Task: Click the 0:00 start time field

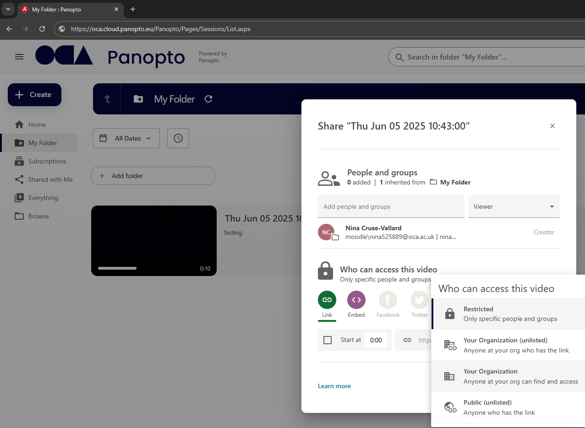Action: click(x=376, y=340)
